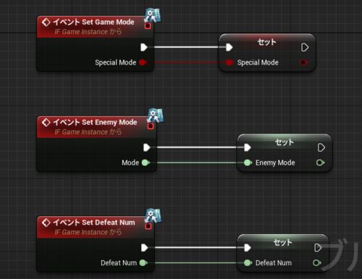Click execution output pin of Enemy Mode setter
Viewport: 362px width, 279px height.
321,147
